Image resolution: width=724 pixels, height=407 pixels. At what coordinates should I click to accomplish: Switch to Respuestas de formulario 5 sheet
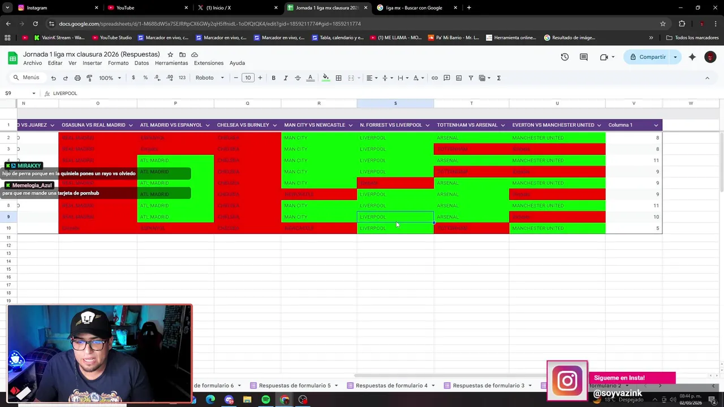tap(294, 386)
